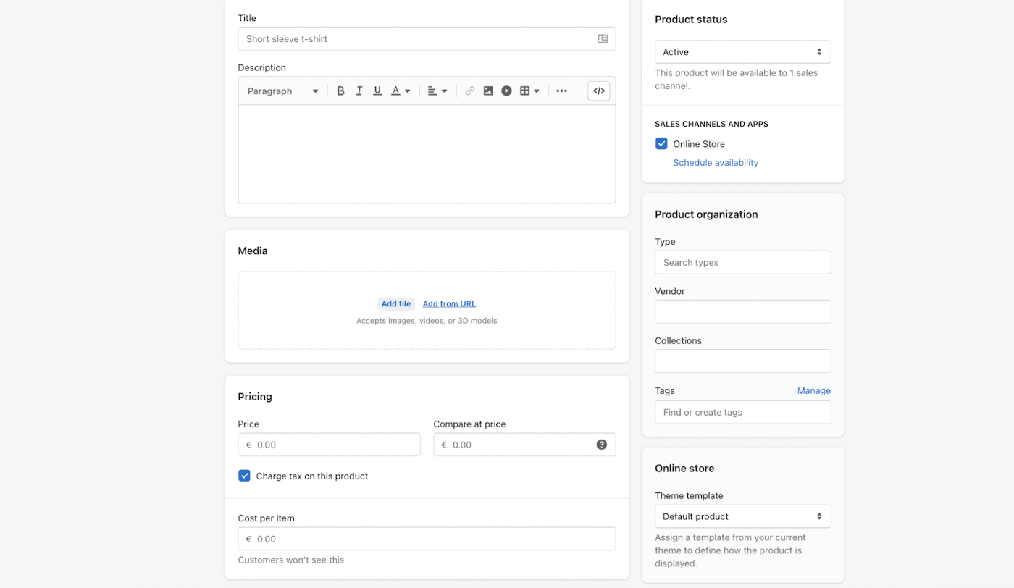Click 'SALES CHANNELS AND APPS' heading
Viewport: 1014px width, 588px height.
[x=711, y=124]
